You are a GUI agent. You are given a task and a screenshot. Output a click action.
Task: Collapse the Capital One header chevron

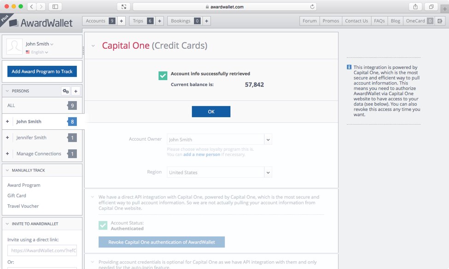coord(93,46)
